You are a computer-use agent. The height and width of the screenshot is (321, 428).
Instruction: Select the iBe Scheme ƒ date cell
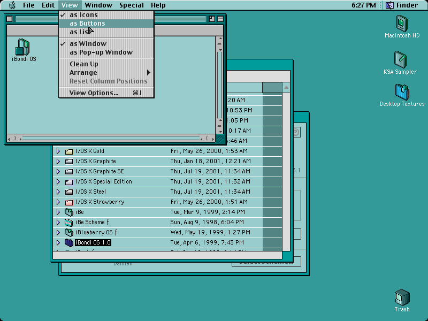click(207, 222)
